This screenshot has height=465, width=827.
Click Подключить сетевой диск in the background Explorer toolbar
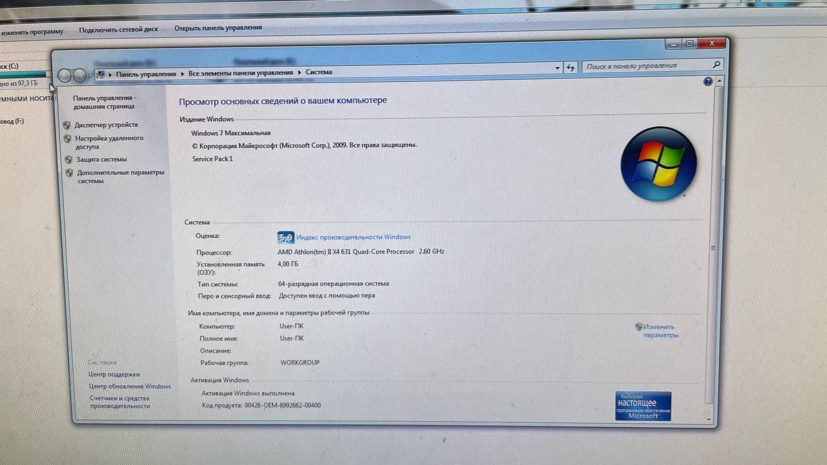pyautogui.click(x=118, y=30)
